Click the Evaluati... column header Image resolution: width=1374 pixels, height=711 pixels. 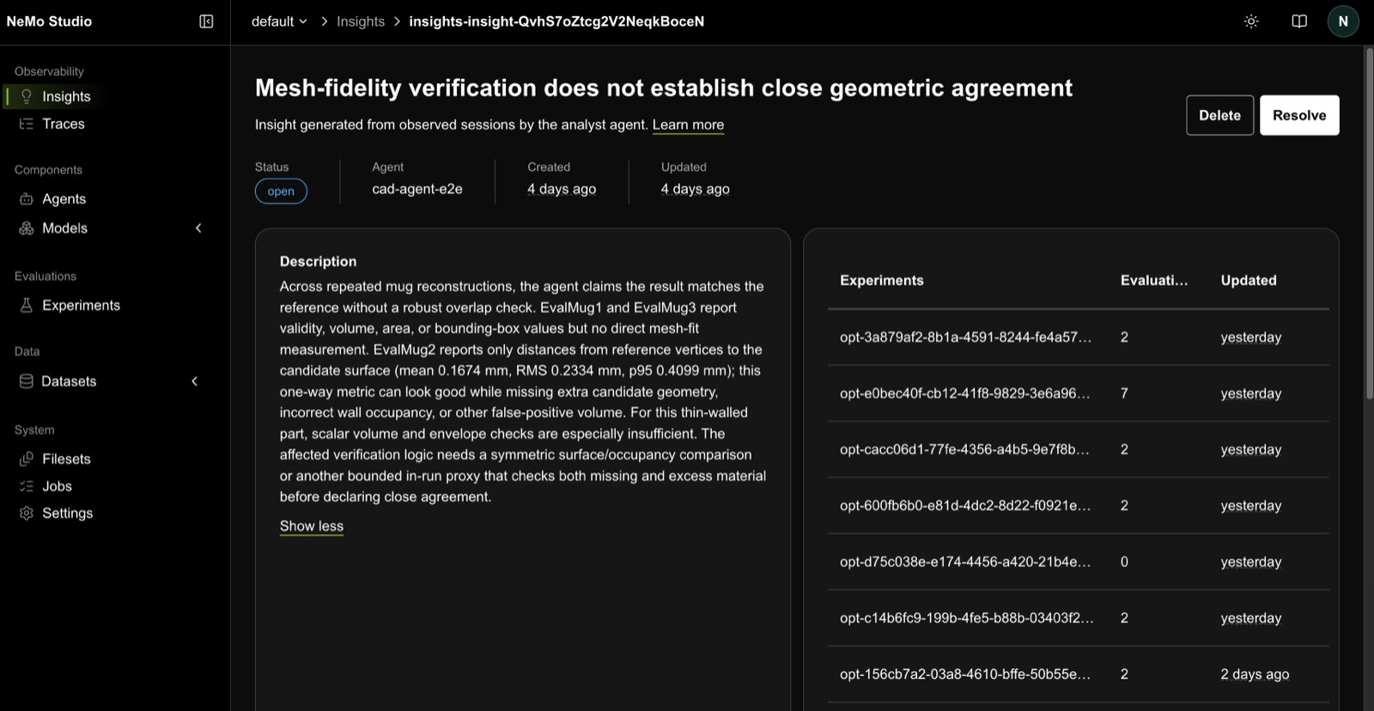click(x=1154, y=280)
